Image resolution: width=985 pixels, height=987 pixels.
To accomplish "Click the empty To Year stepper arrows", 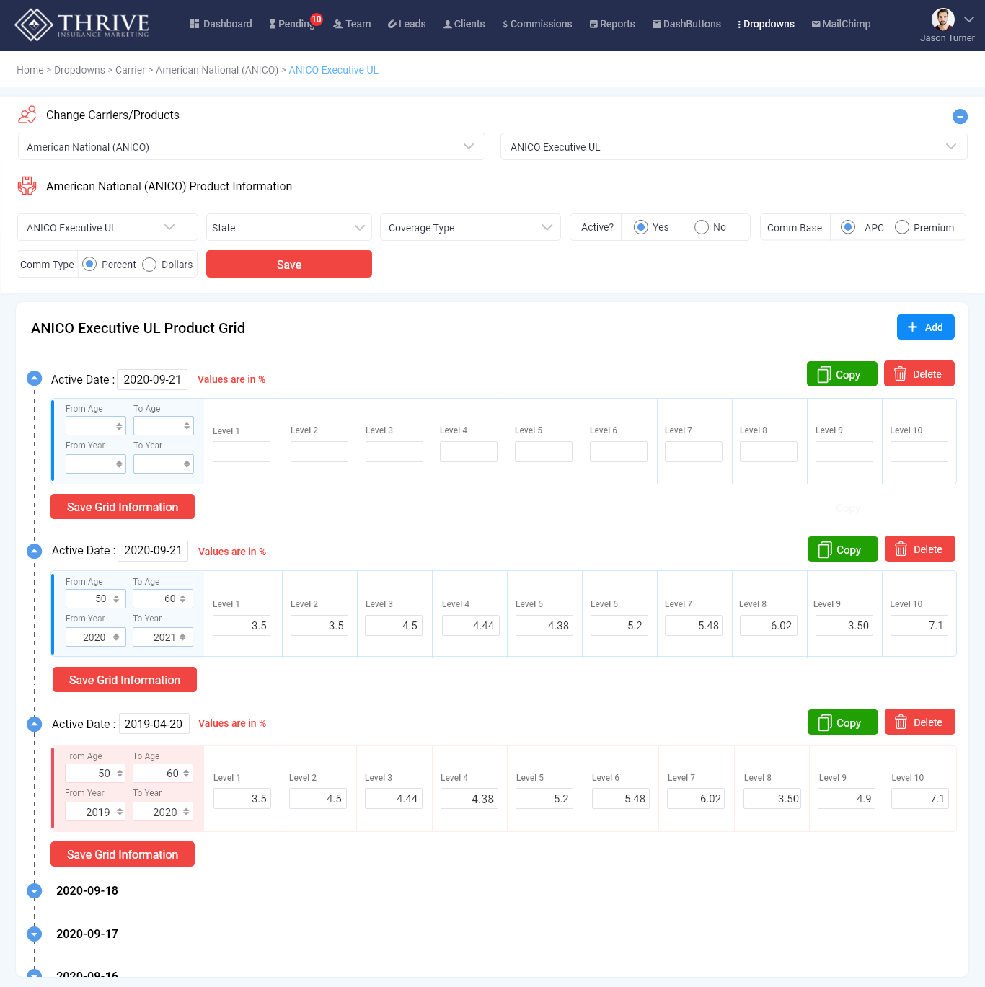I will tap(187, 464).
